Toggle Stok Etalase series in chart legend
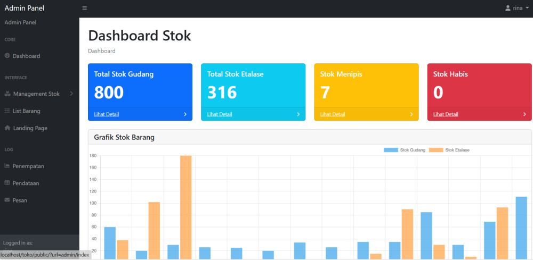Viewport: 533px width, 260px height. [x=450, y=150]
